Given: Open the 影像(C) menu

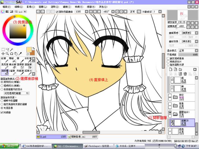Looking at the screenshot, I should (x=31, y=7).
